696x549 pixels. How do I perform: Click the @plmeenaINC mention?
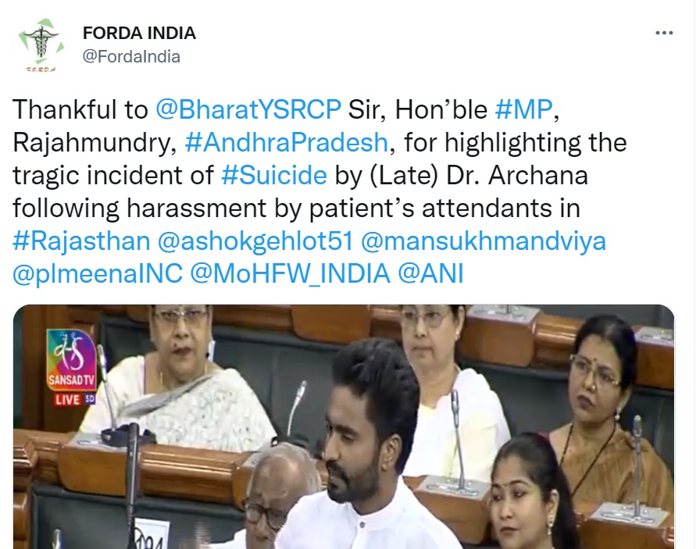tap(98, 273)
